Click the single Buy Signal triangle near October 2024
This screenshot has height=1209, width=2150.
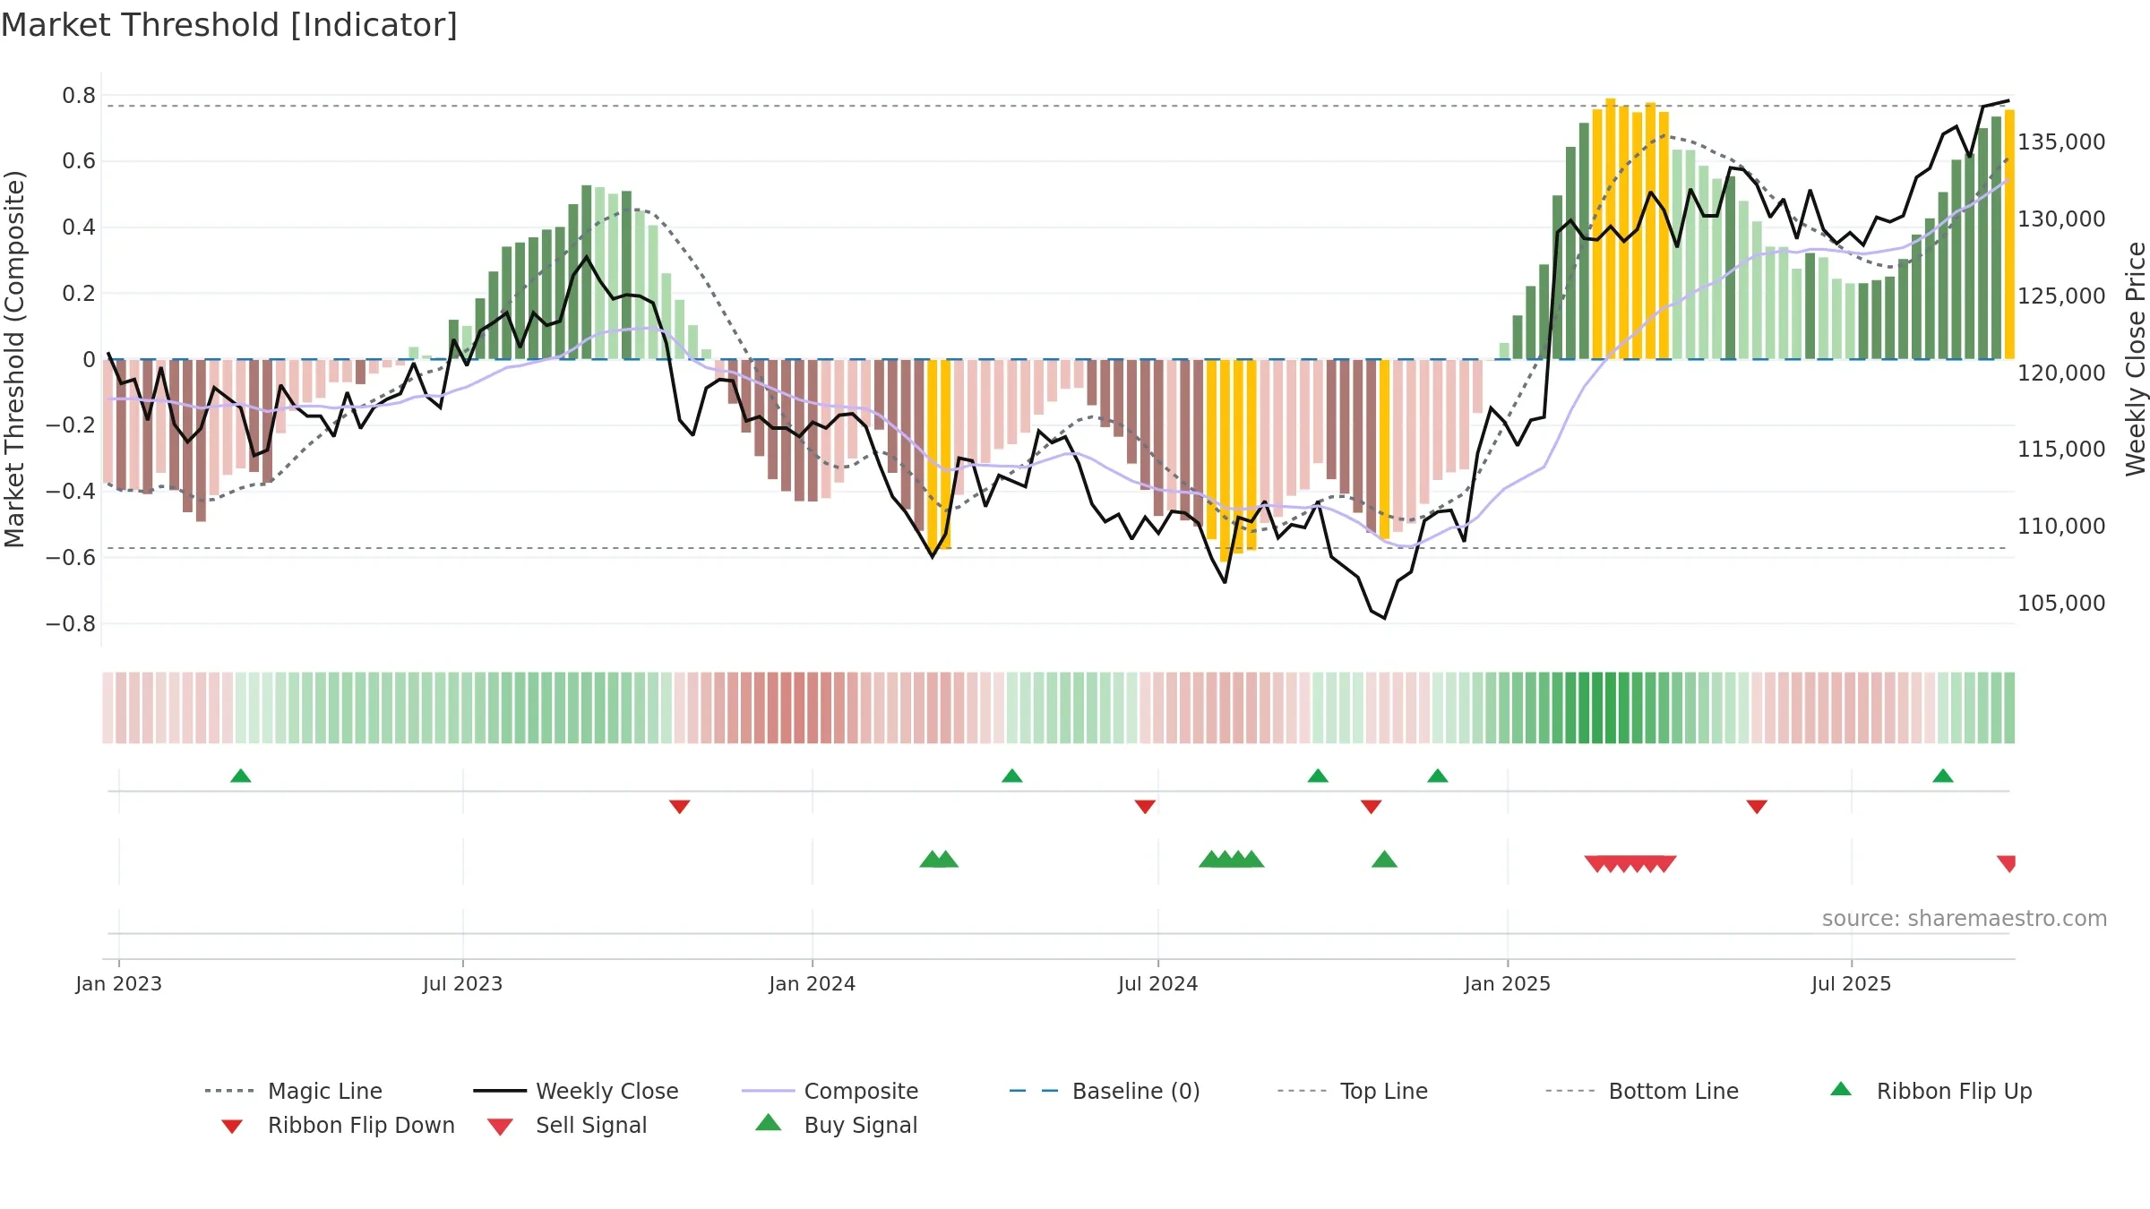[1384, 860]
